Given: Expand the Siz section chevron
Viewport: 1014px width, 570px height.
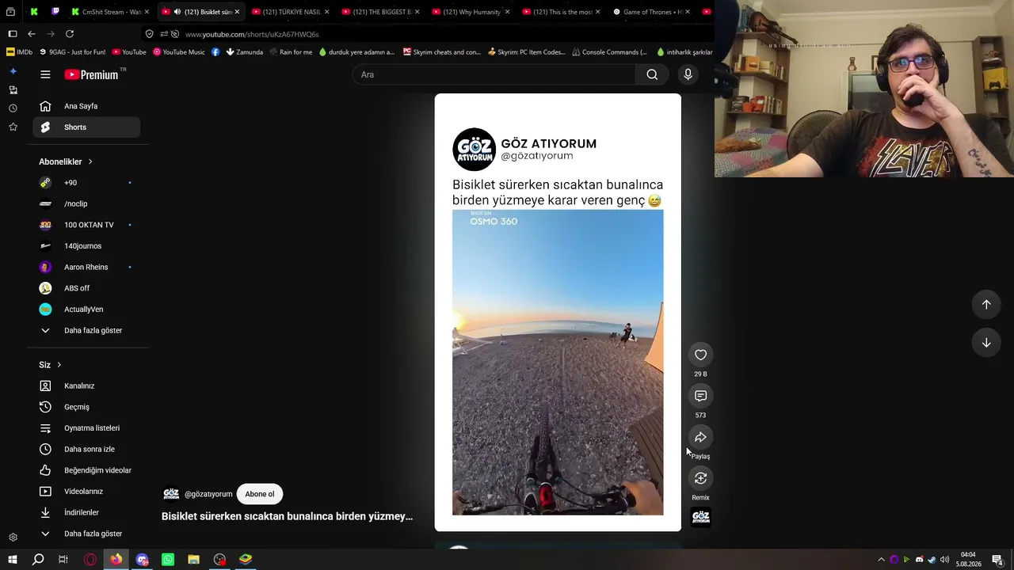Looking at the screenshot, I should (59, 365).
